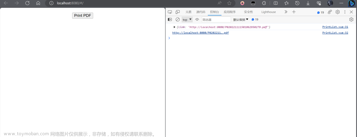This screenshot has width=357, height=137.
Task: Open the 安全性 tab
Action: (248, 12)
